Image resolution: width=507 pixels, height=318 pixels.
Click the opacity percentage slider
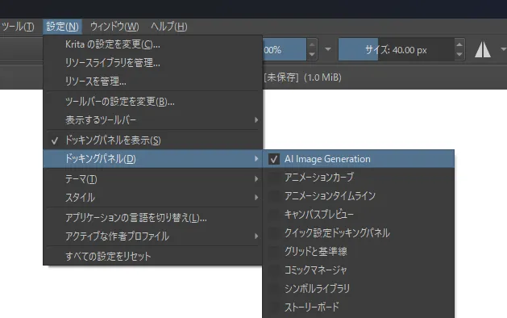[x=284, y=49]
